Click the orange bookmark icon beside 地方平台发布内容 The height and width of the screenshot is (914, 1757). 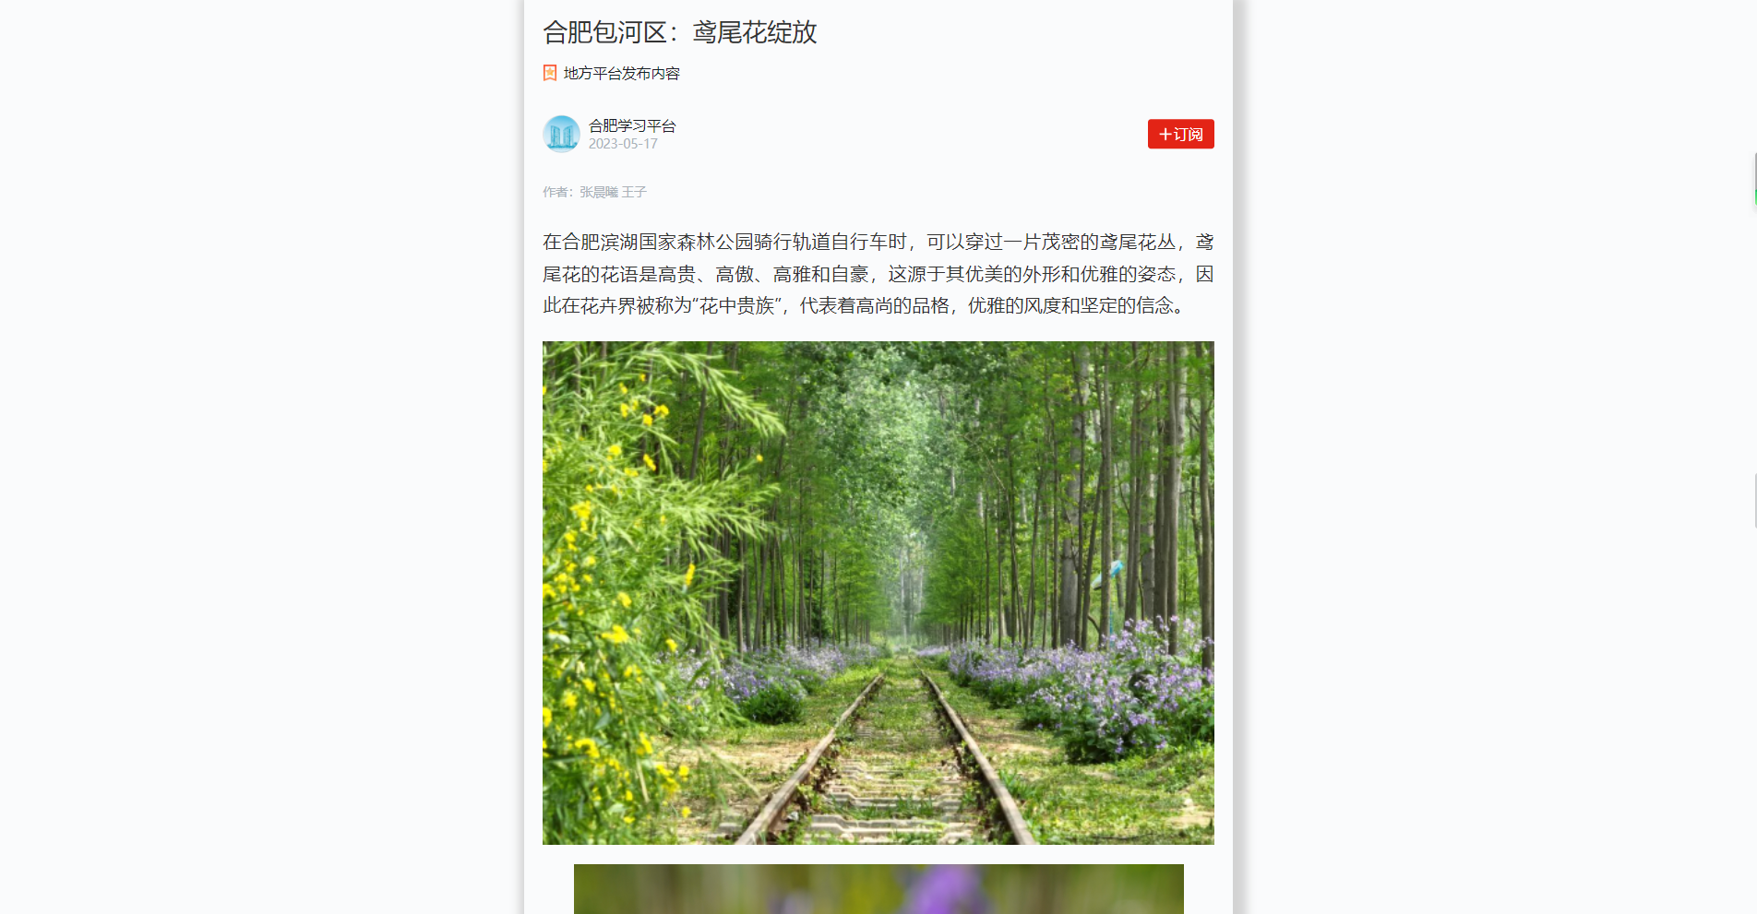point(550,73)
